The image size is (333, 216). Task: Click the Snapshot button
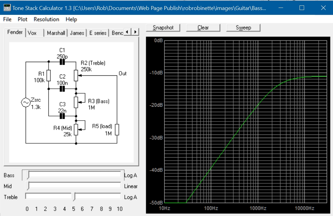point(163,28)
